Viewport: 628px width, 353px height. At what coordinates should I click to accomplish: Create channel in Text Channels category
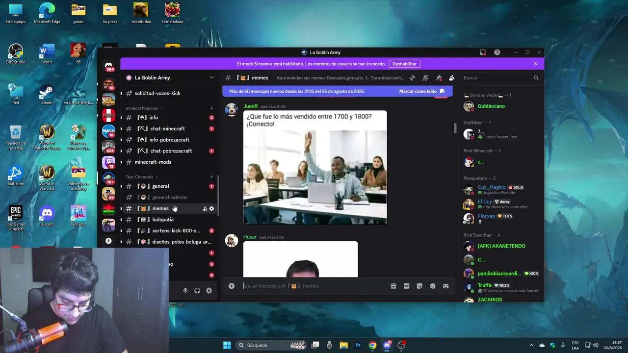[211, 177]
